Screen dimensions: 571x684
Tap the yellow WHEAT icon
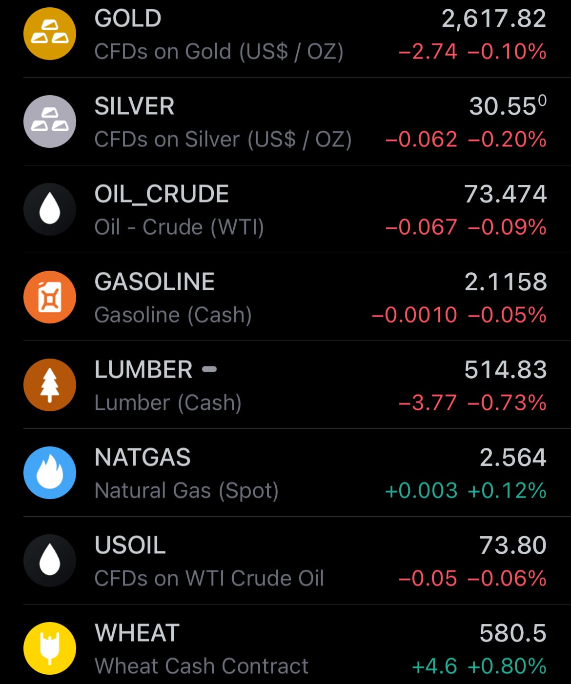[x=50, y=648]
